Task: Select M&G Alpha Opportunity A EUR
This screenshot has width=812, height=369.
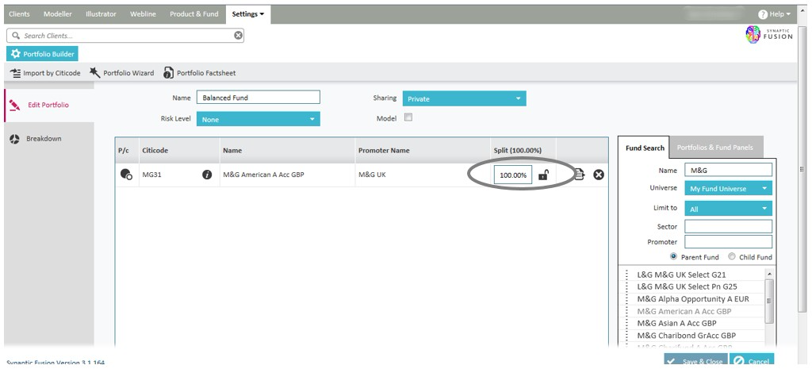Action: click(x=691, y=299)
